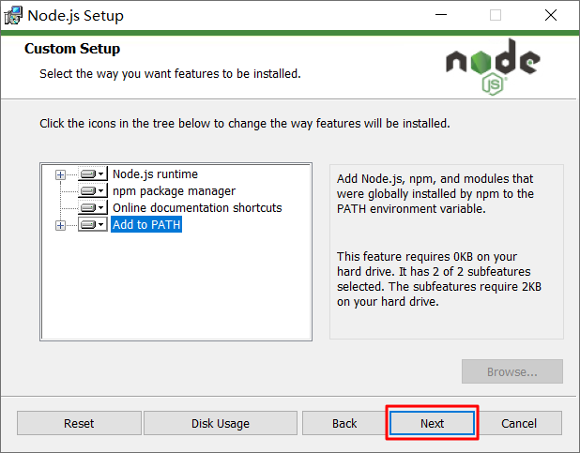Select the npm package manager feature row
Viewport: 580px width, 453px height.
pyautogui.click(x=174, y=190)
